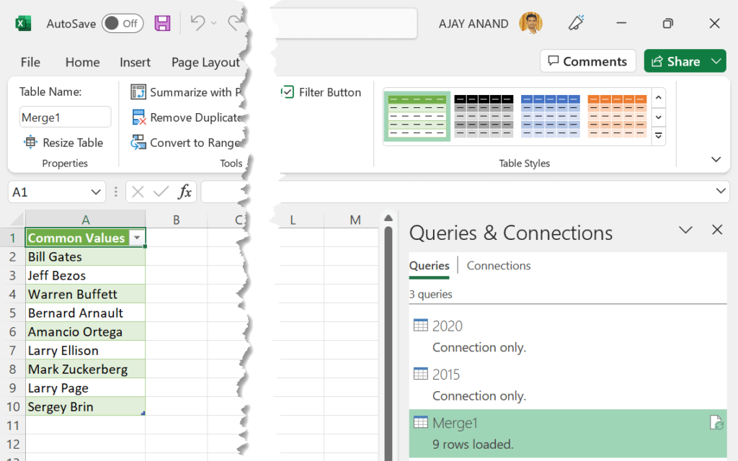Expand the Table Styles gallery

click(x=658, y=135)
